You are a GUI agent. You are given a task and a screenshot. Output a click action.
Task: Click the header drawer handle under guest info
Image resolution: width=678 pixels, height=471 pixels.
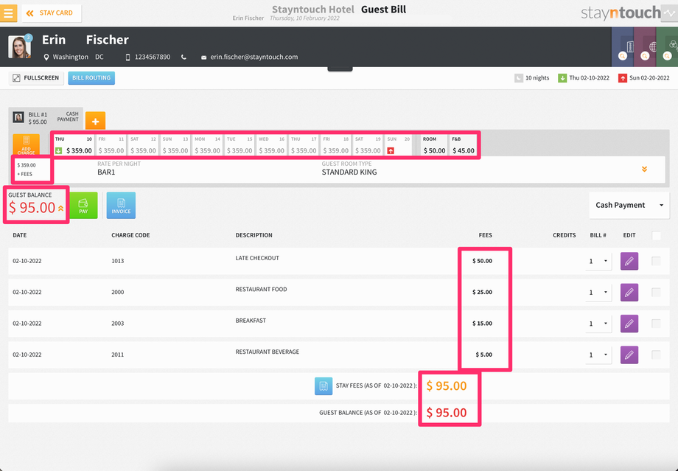click(340, 69)
